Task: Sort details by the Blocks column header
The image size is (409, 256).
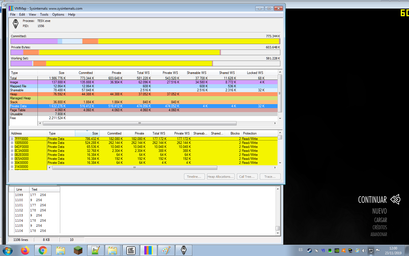Action: [x=234, y=133]
